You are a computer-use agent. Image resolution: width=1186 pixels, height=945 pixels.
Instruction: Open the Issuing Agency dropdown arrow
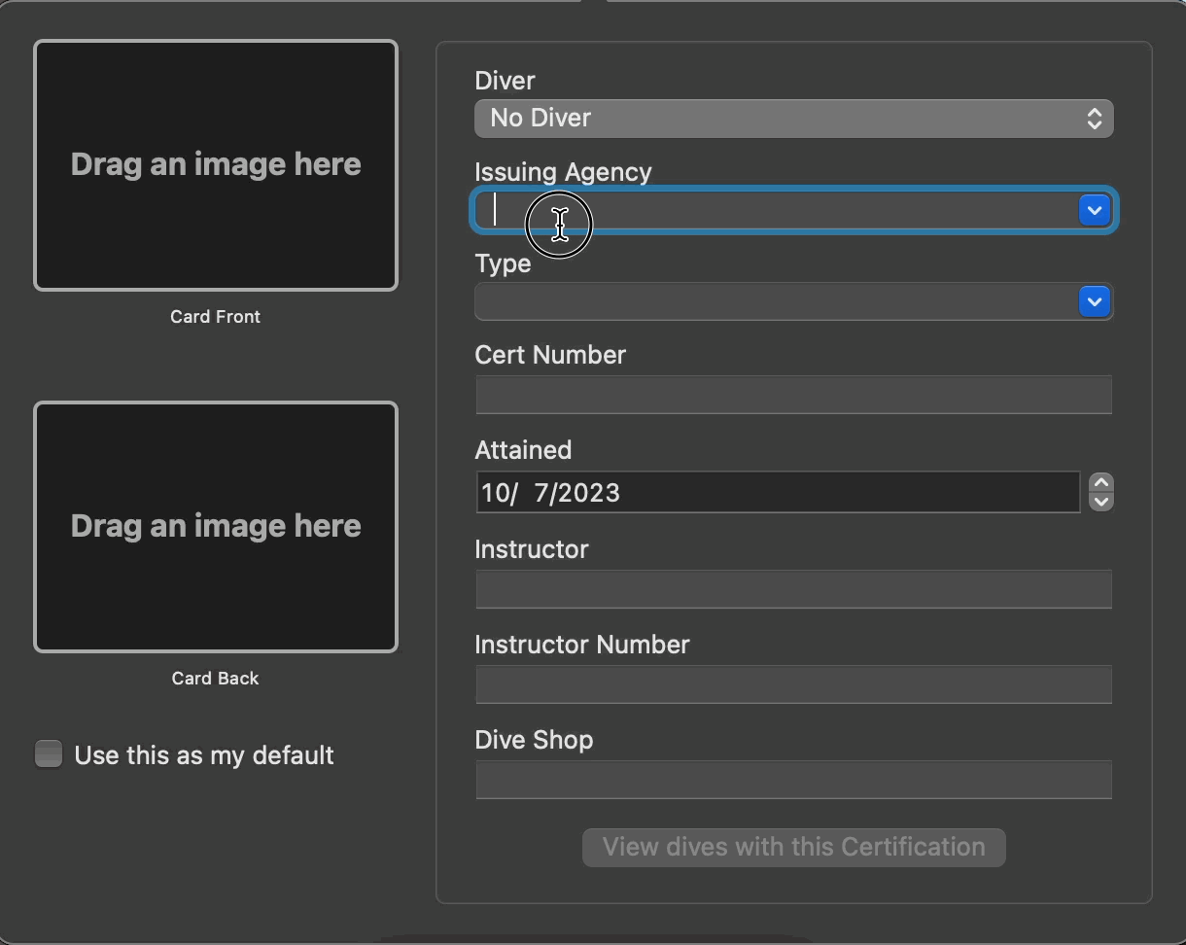[x=1094, y=210]
